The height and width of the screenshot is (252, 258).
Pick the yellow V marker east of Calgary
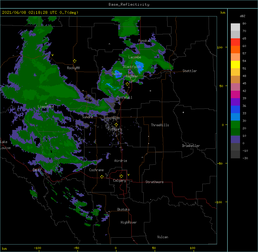(x=128, y=175)
